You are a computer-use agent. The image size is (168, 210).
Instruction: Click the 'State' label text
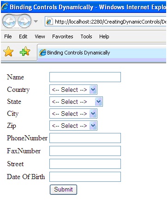14,102
